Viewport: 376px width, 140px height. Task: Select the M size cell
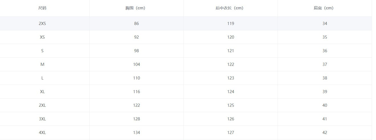pos(42,64)
